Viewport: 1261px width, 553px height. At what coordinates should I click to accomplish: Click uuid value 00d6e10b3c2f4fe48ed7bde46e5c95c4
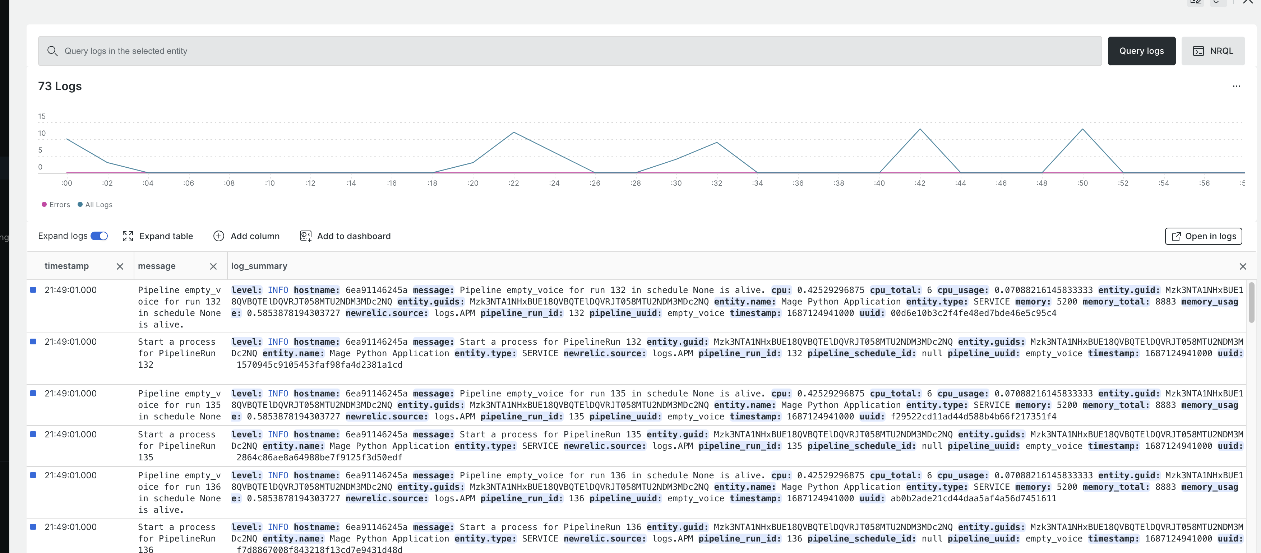973,313
